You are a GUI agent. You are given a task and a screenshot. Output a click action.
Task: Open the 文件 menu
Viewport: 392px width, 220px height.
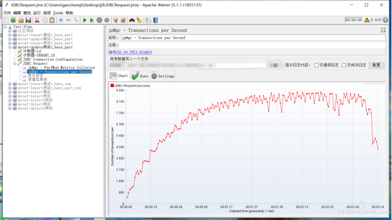[x=7, y=13]
